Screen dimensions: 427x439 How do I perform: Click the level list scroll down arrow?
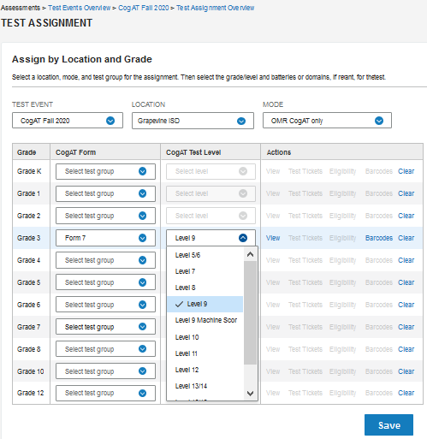point(250,394)
